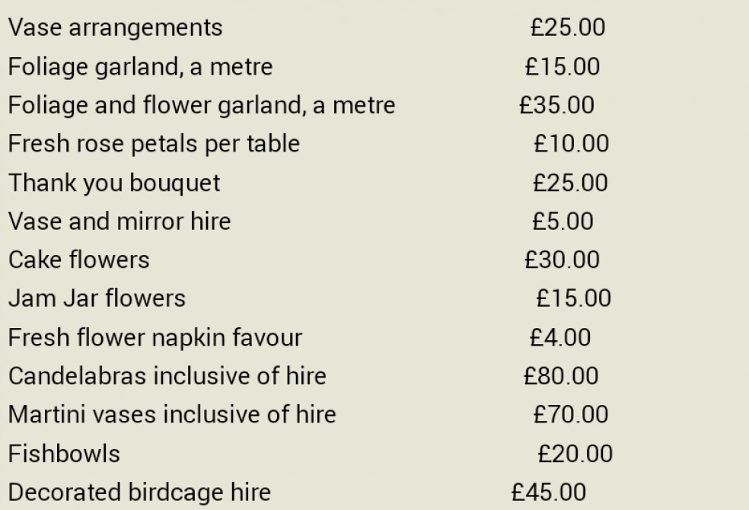Click Fresh rose petals per table
Image resolution: width=749 pixels, height=510 pixels.
click(154, 144)
